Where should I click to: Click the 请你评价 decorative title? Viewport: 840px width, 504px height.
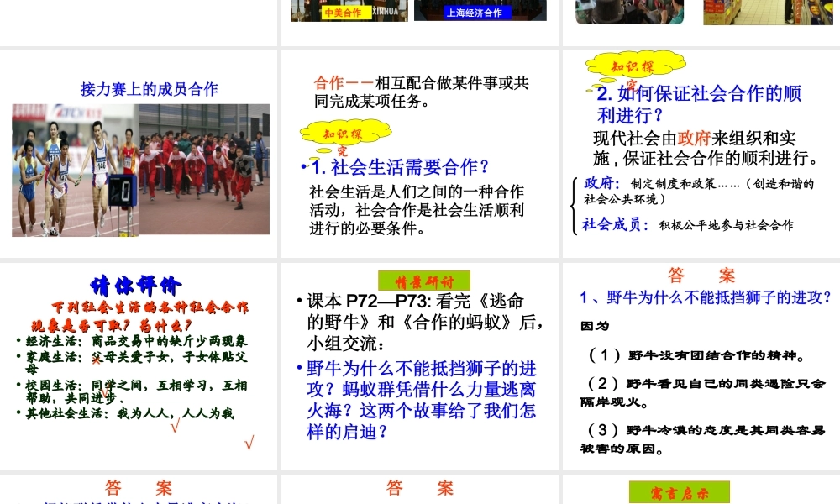[135, 286]
